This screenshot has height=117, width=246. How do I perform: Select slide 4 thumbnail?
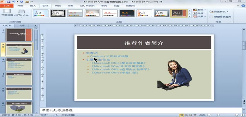pyautogui.click(x=19, y=79)
